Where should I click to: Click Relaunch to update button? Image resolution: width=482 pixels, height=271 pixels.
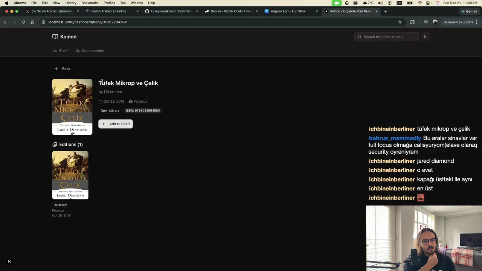tap(458, 22)
